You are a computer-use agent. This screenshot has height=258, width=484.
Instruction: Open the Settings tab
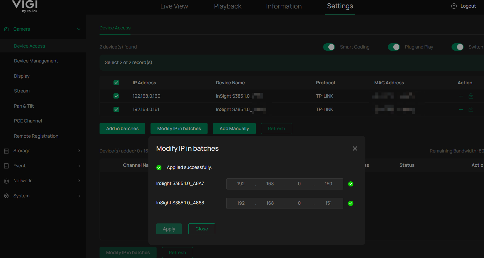(x=340, y=6)
